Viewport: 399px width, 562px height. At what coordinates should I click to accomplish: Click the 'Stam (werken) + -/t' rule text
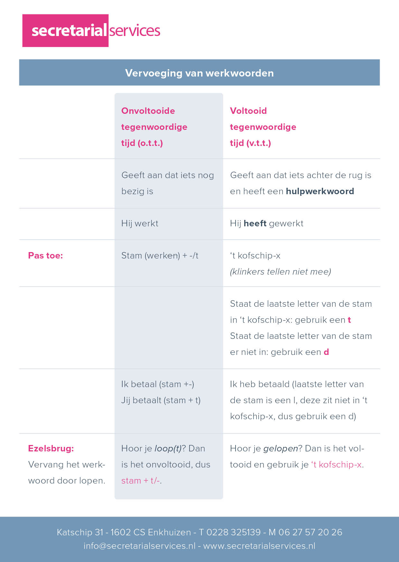click(160, 256)
